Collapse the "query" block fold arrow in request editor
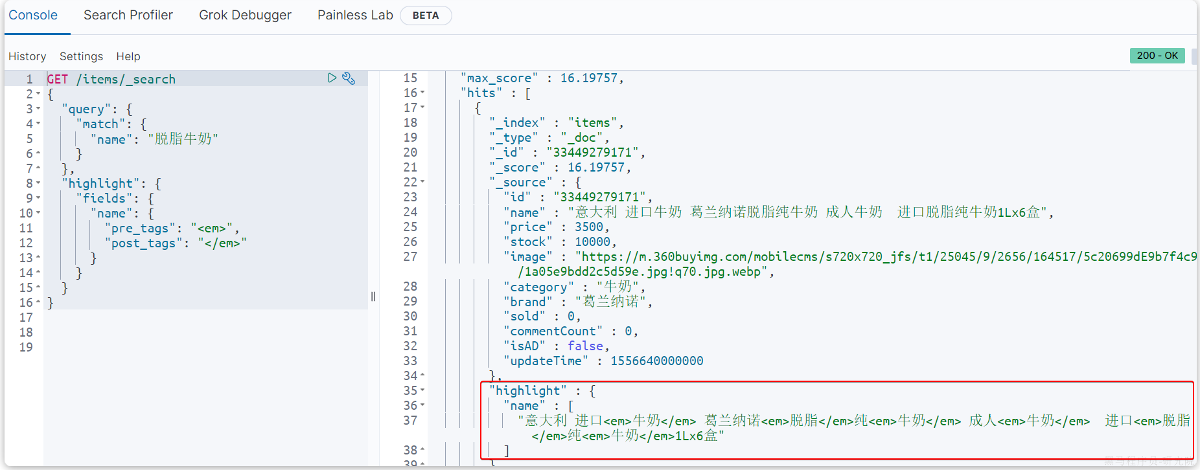This screenshot has height=470, width=1200. coord(38,109)
